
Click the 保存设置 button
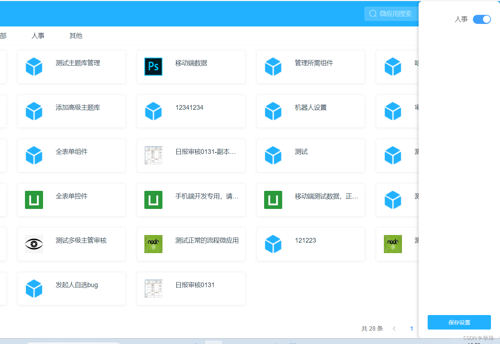pyautogui.click(x=459, y=322)
